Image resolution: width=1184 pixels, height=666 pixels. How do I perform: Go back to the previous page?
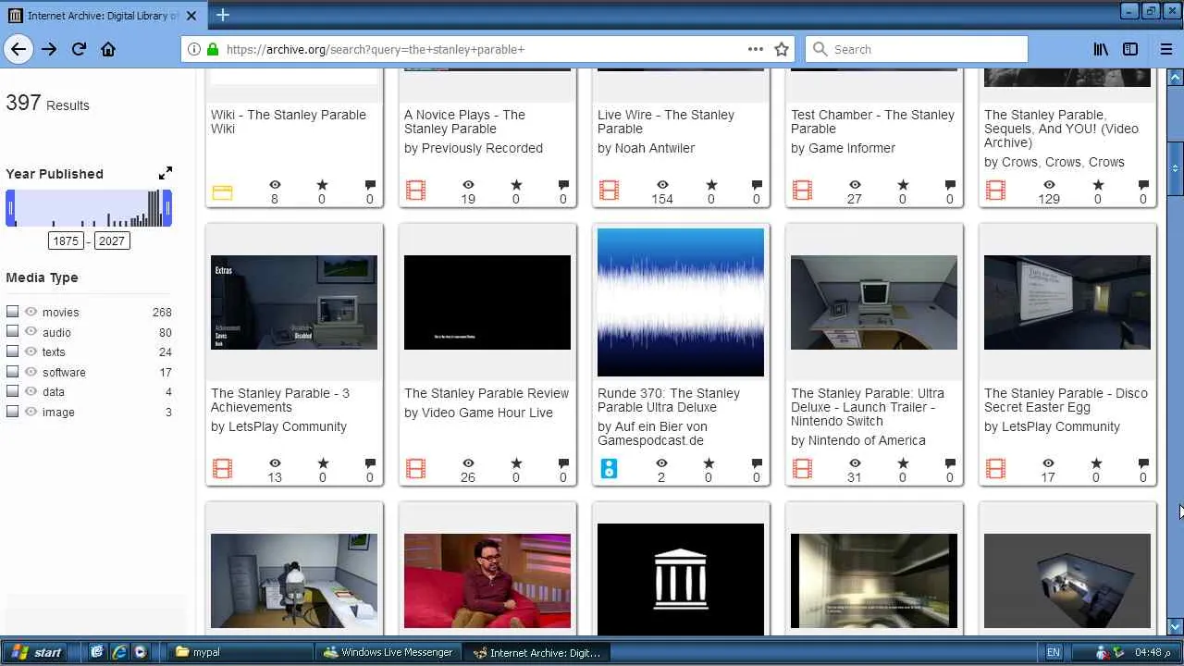[18, 49]
